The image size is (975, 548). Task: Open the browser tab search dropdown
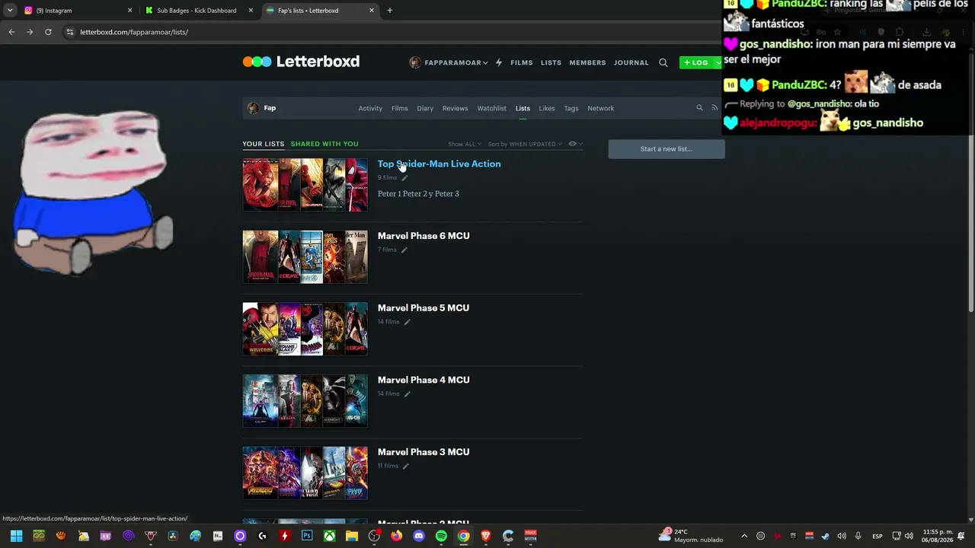pyautogui.click(x=10, y=11)
